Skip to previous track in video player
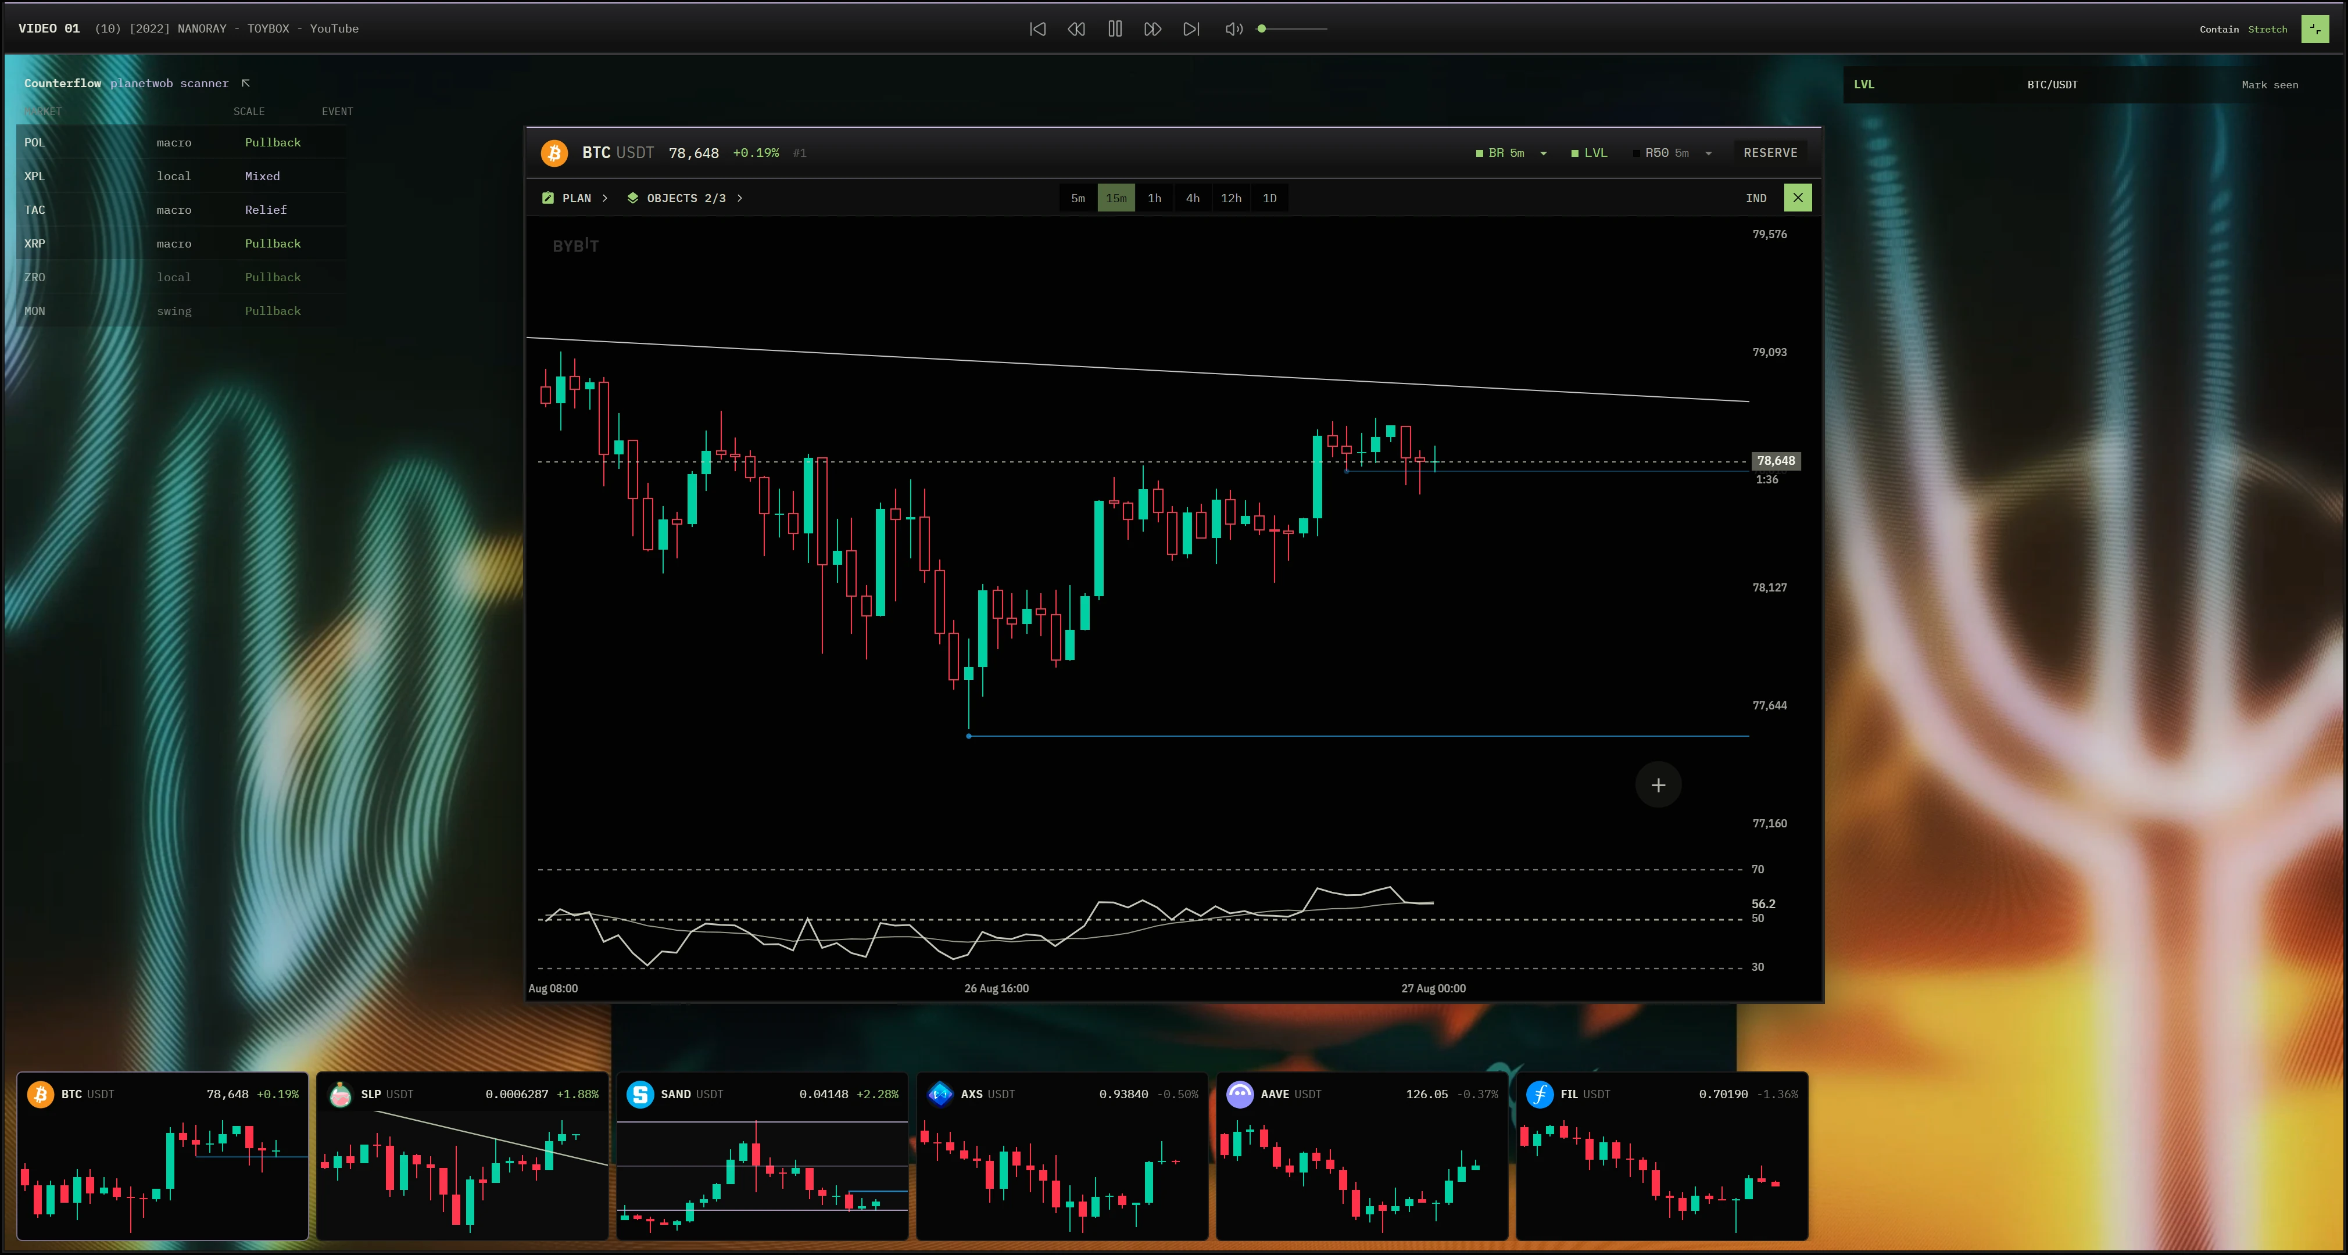The width and height of the screenshot is (2348, 1255). point(1037,29)
